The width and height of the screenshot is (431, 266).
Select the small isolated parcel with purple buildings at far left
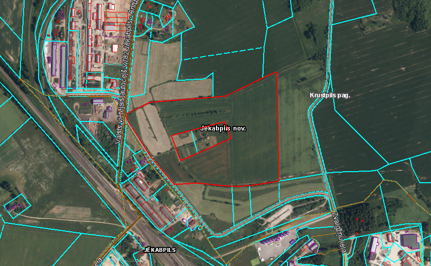16,205
